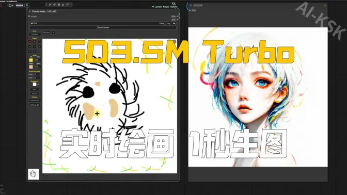The image size is (347, 195).
Task: Click the MyPaint brush button
Action: [46, 32]
